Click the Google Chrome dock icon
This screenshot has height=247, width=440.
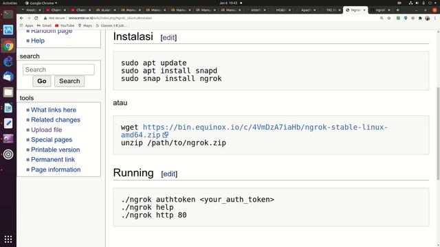8,46
